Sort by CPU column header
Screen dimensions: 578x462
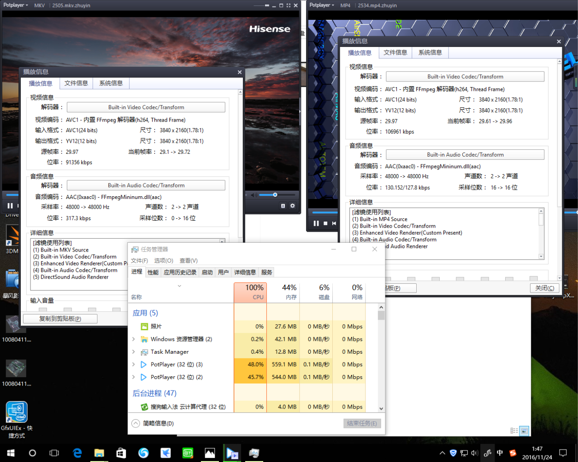250,292
